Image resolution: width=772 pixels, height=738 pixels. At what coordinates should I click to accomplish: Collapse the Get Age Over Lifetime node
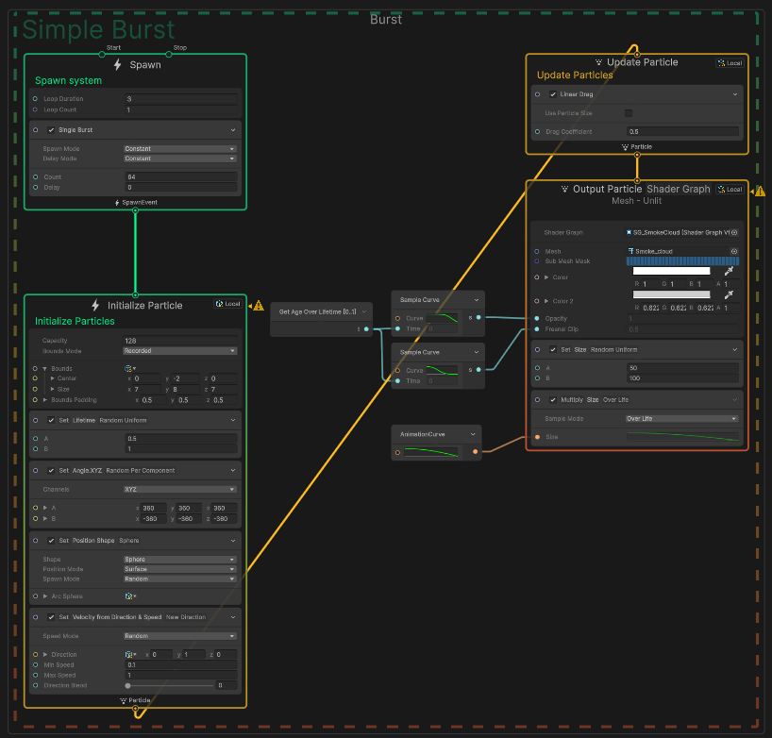pos(365,311)
